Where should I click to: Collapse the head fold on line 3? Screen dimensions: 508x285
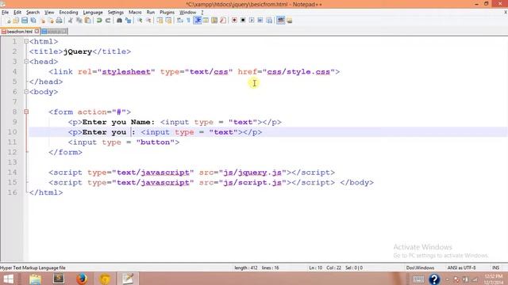click(26, 62)
